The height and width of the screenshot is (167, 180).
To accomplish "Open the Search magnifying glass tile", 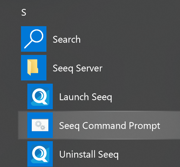I will [34, 39].
